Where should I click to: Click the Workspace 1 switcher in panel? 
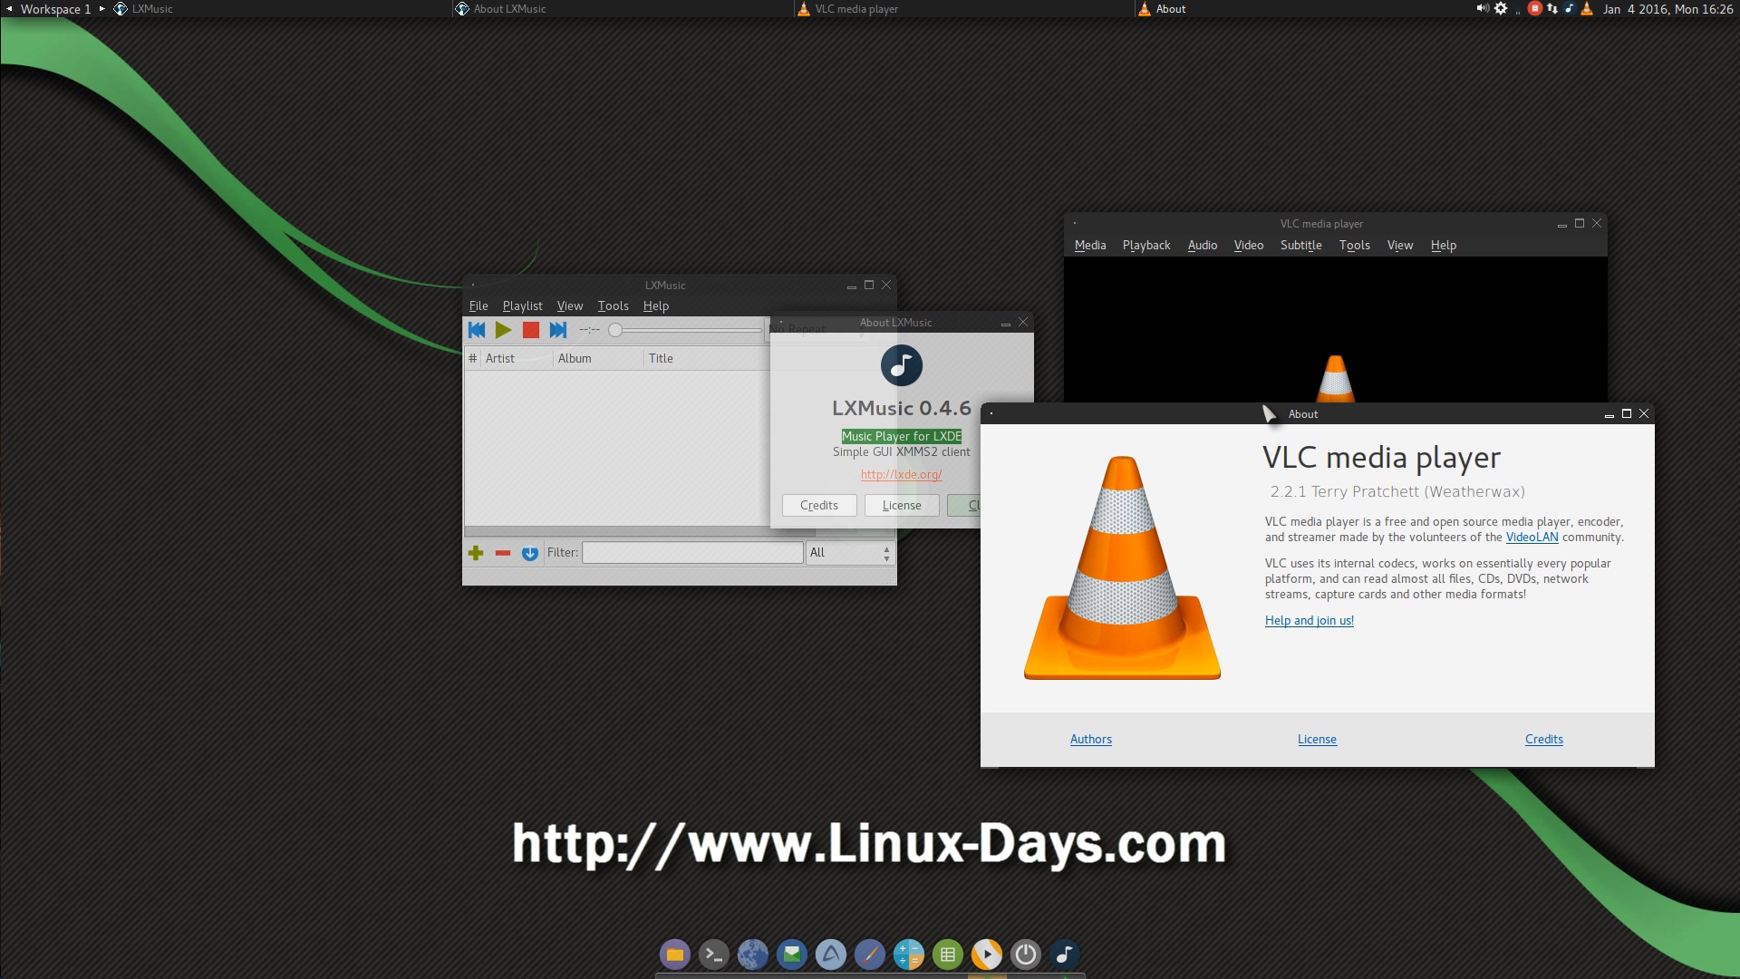[x=55, y=9]
